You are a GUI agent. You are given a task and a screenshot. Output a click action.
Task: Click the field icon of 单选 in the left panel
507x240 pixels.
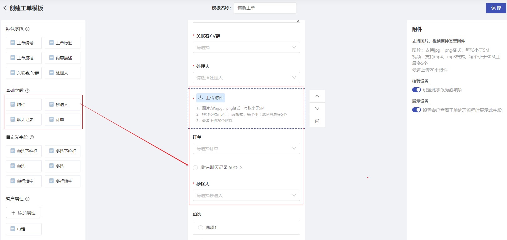point(13,166)
